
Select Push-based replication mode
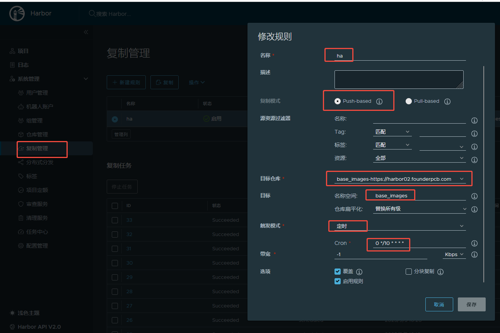click(338, 101)
